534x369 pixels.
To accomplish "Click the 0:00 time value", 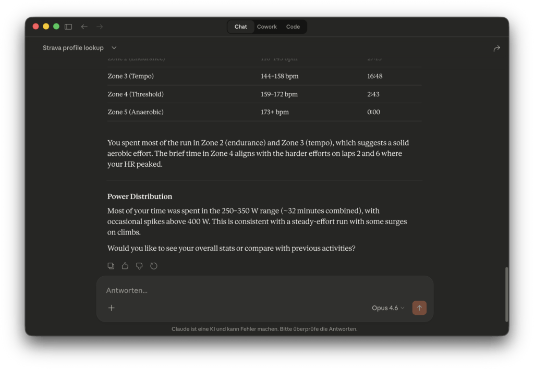I will click(x=373, y=112).
